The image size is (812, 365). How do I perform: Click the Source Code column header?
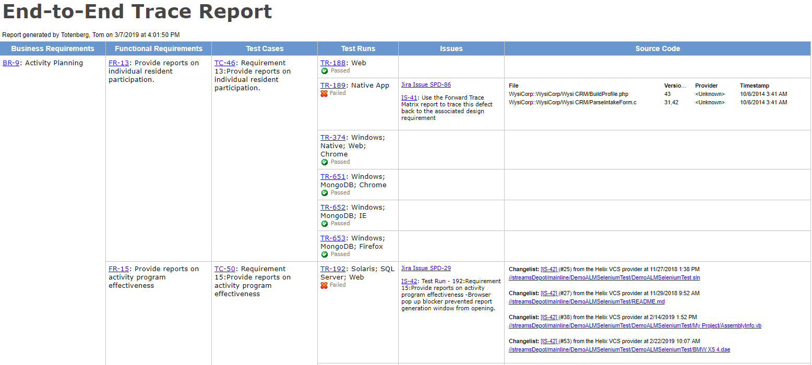658,48
